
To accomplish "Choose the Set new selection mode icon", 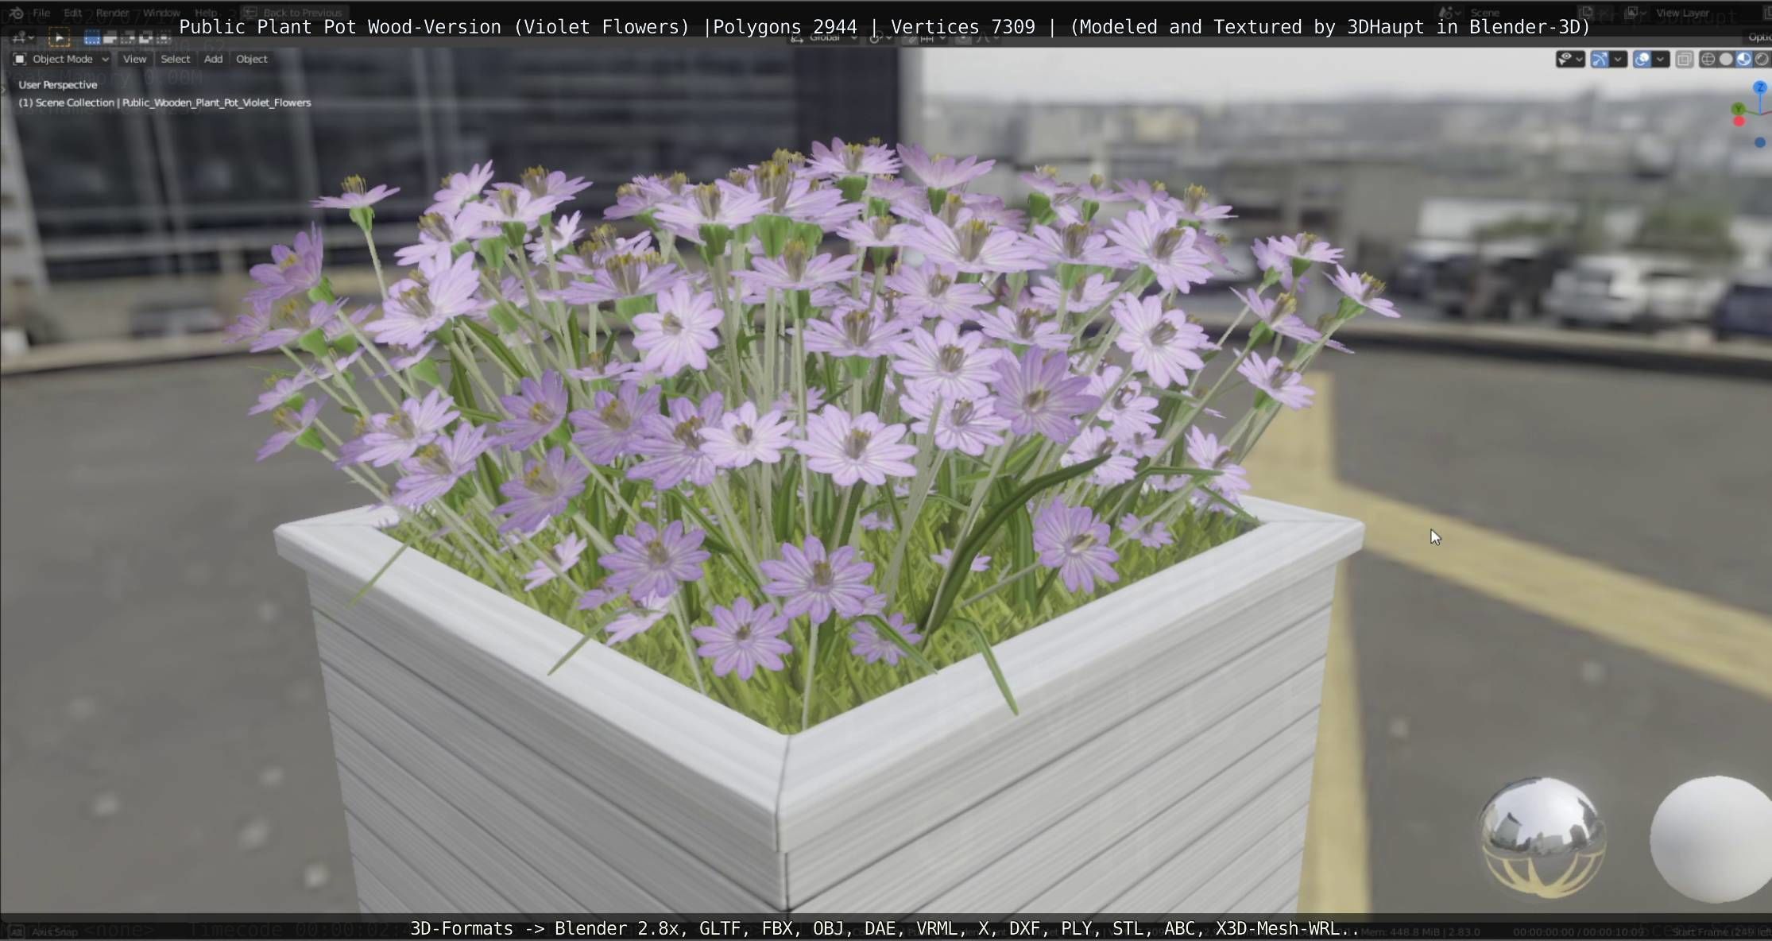I will [x=92, y=37].
